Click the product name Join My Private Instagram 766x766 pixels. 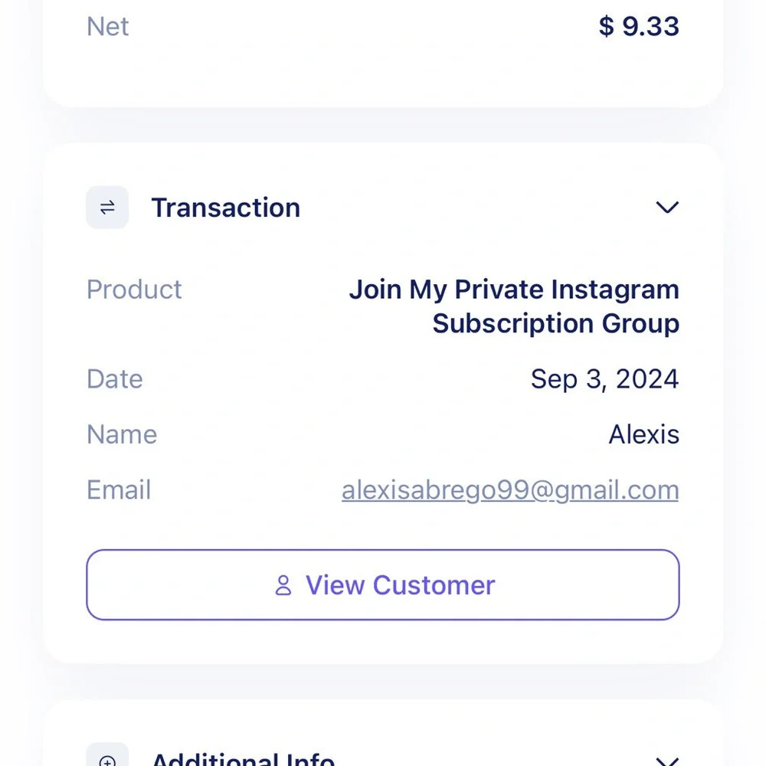pos(514,290)
